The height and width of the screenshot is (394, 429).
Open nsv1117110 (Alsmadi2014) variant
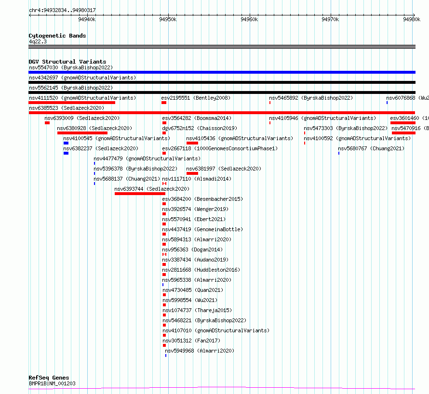coord(197,179)
